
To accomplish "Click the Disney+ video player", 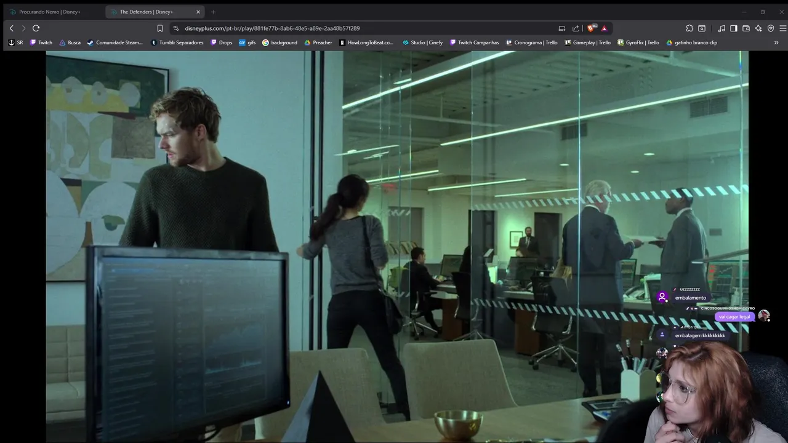I will click(397, 246).
